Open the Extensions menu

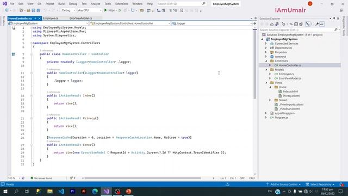tap(122, 4)
